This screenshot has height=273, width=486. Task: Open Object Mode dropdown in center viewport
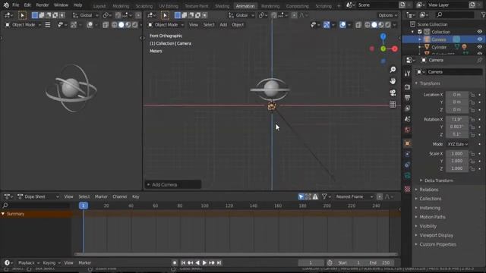point(166,25)
